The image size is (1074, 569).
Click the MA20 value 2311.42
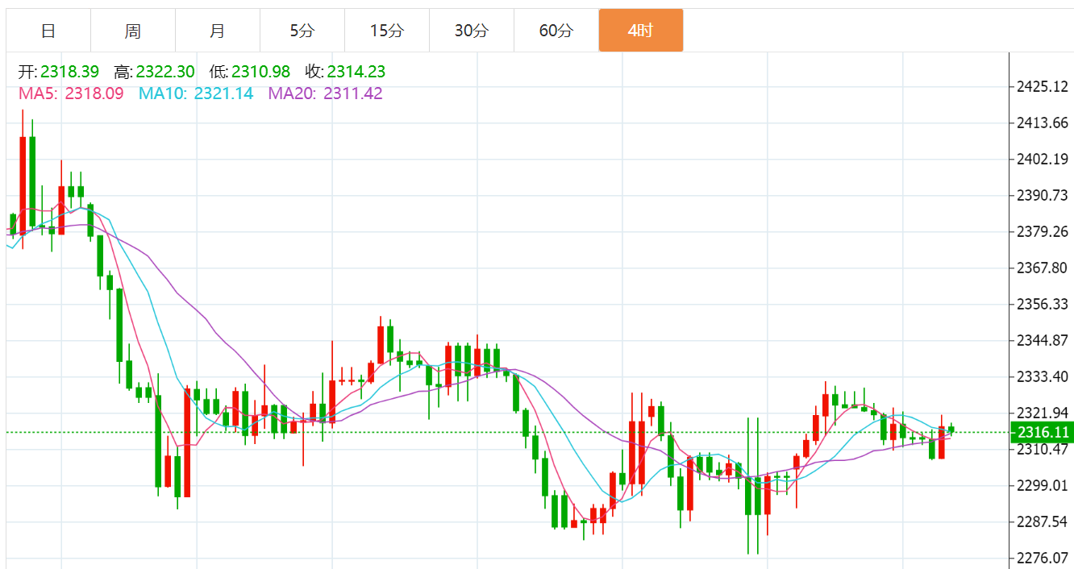point(353,93)
